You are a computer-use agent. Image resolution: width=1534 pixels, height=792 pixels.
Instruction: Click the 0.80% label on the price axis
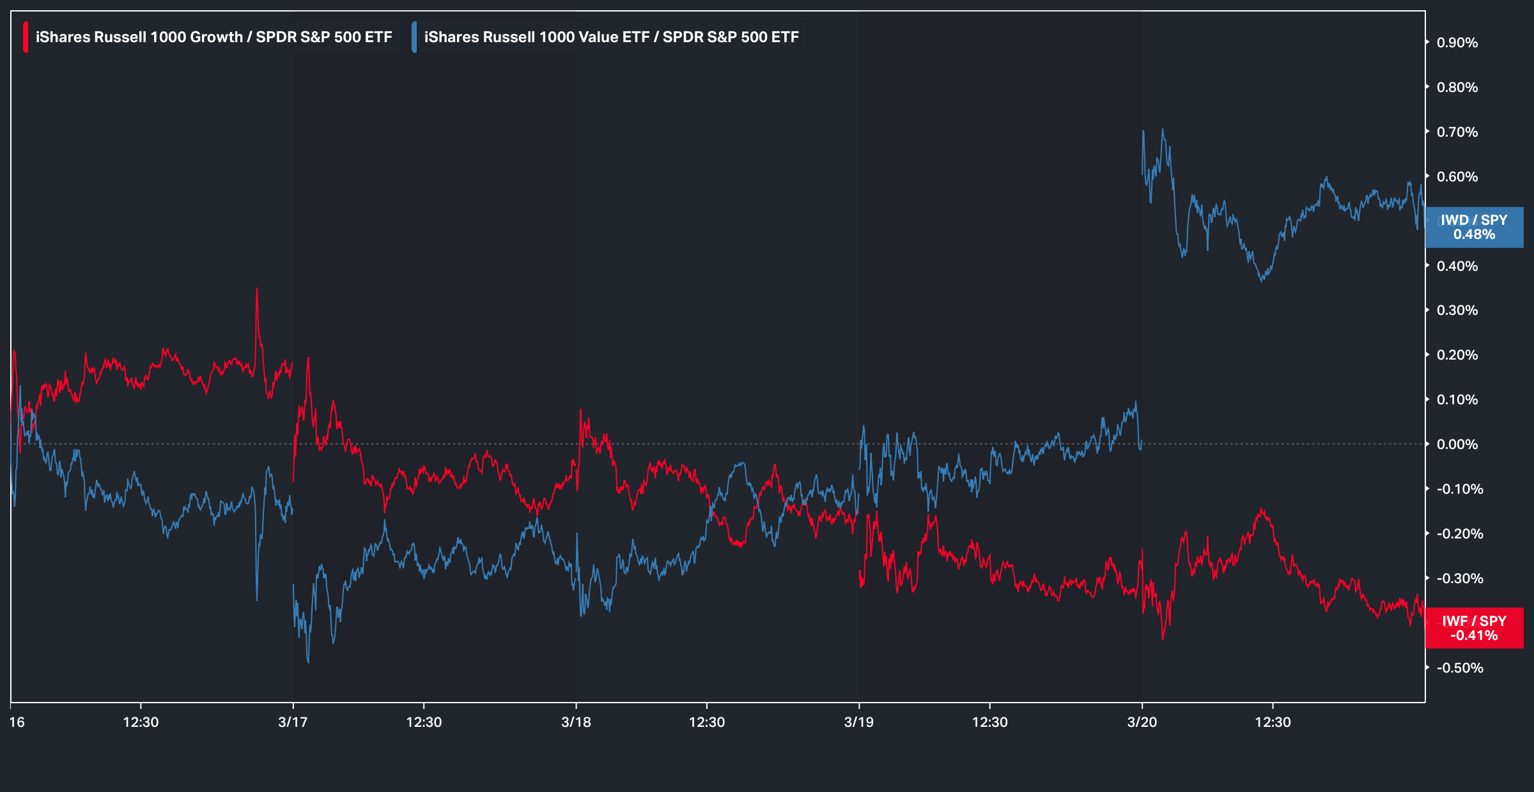[x=1457, y=88]
